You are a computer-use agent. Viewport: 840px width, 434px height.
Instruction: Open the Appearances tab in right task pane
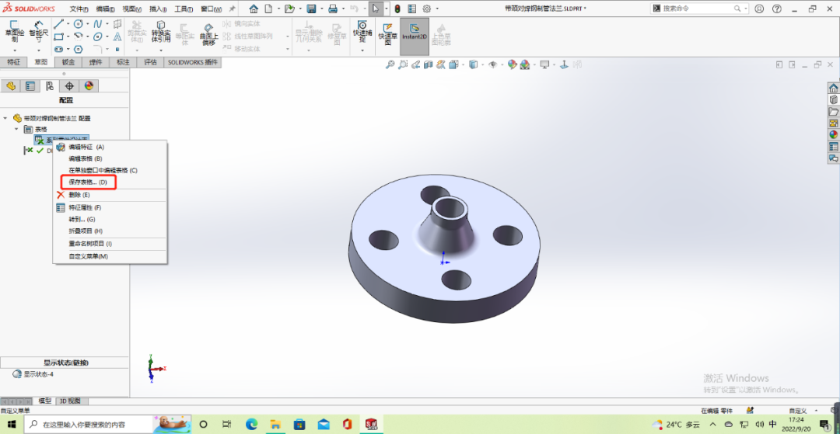click(x=833, y=134)
